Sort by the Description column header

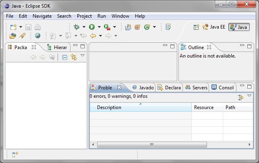(141, 107)
